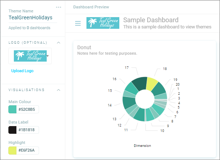Open the Main Colour teal swatch

(x=12, y=109)
